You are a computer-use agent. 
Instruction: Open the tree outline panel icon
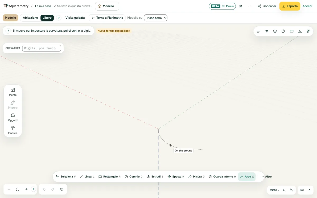(x=267, y=31)
